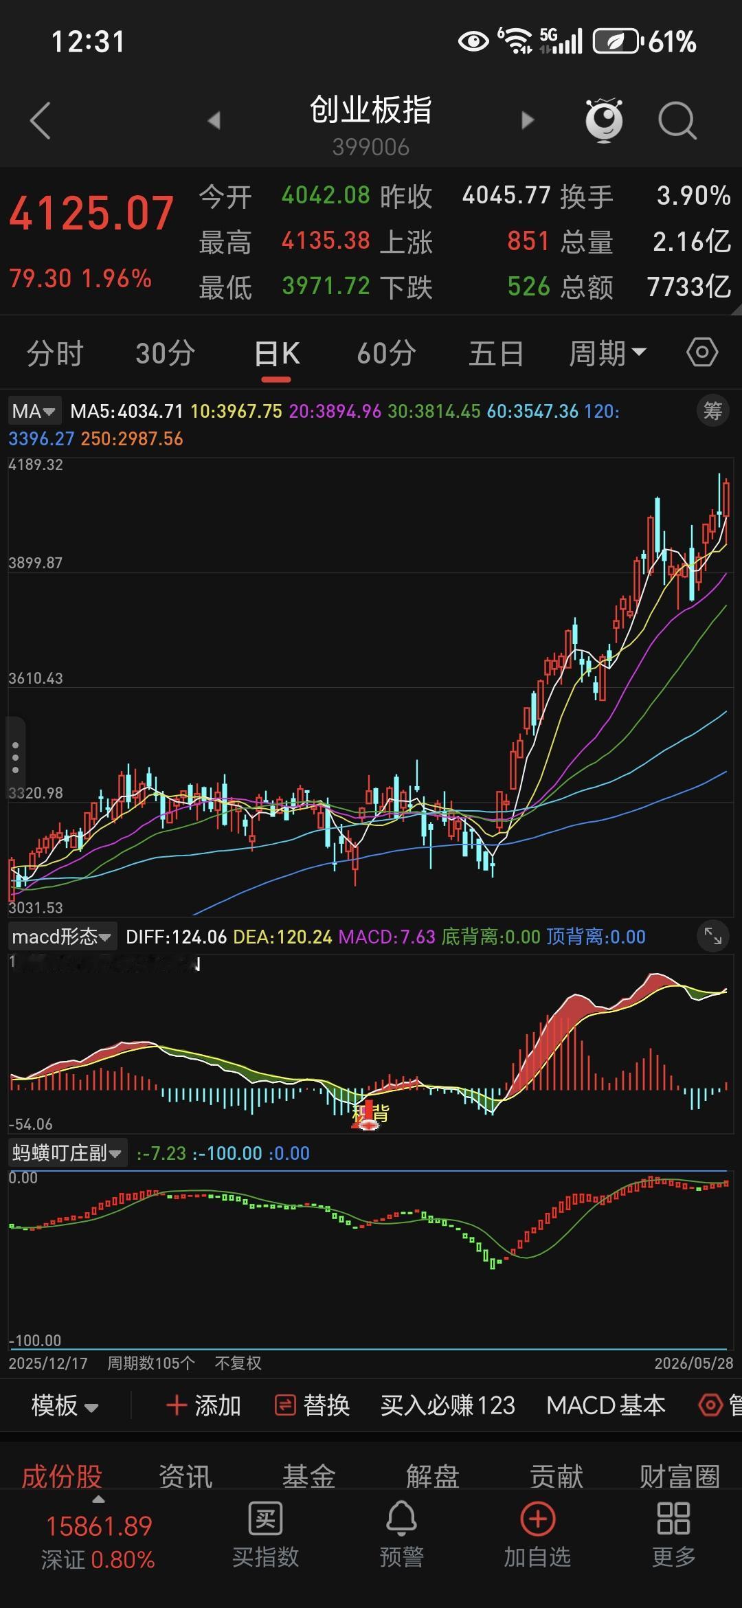Tap the 替换 replace indicator button
742x1608 pixels.
pyautogui.click(x=313, y=1405)
